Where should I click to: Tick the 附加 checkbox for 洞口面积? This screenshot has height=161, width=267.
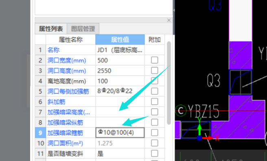155,143
